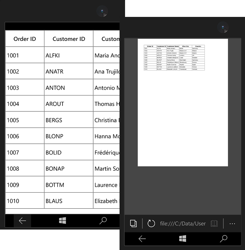Open the browser more options ellipsis
The image size is (245, 250).
232,224
